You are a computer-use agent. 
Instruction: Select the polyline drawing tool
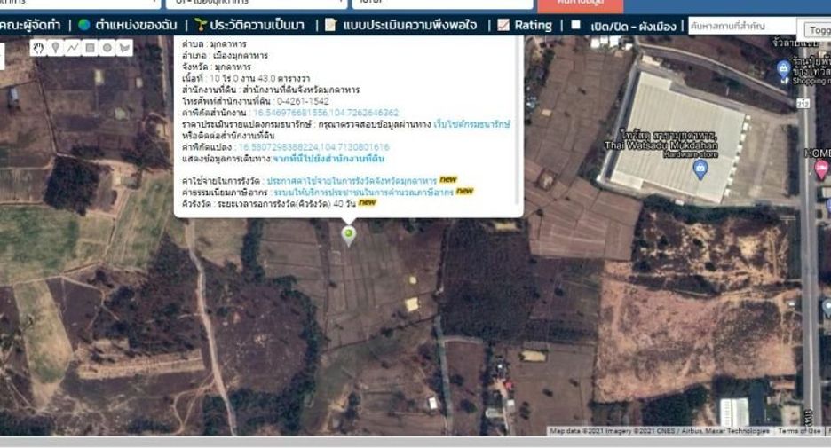[73, 48]
